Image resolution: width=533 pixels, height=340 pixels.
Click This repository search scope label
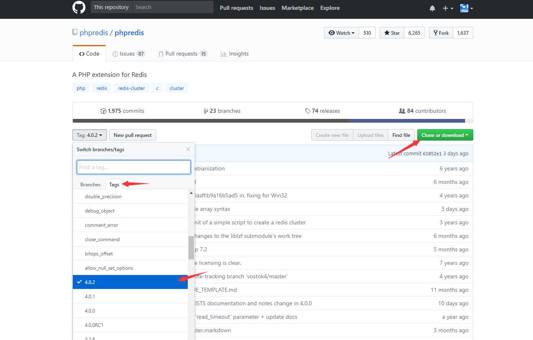click(111, 7)
